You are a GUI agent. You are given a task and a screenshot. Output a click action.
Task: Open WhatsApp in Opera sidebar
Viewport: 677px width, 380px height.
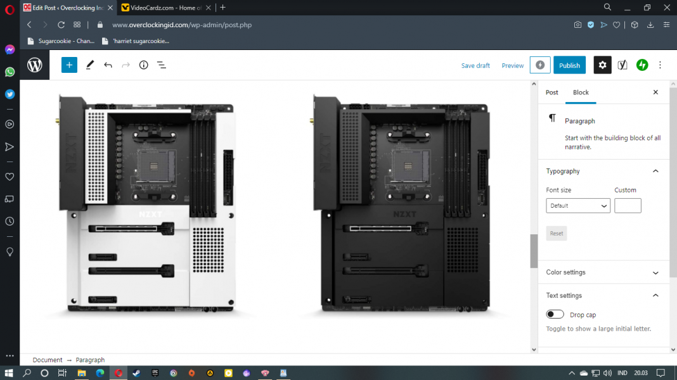(x=10, y=72)
